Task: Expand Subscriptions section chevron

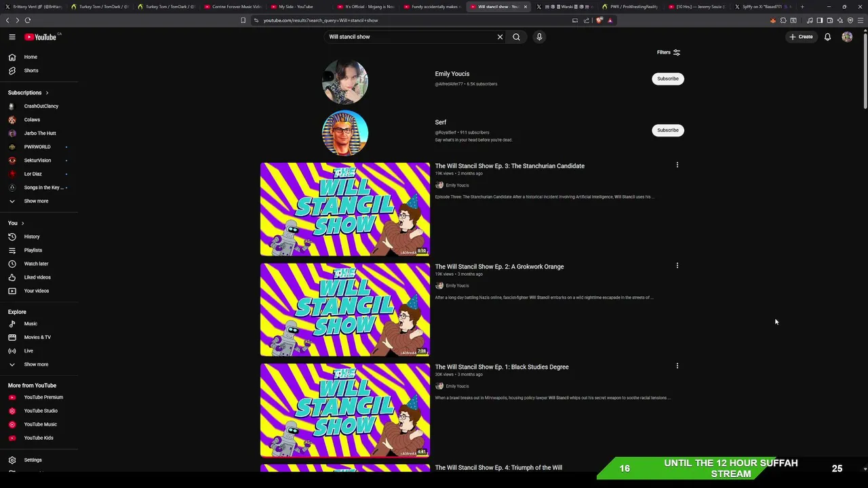Action: tap(47, 93)
